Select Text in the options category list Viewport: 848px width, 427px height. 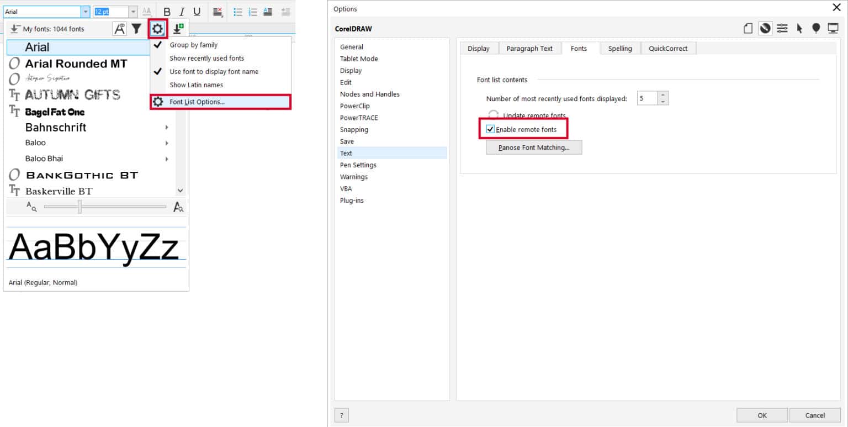(346, 153)
